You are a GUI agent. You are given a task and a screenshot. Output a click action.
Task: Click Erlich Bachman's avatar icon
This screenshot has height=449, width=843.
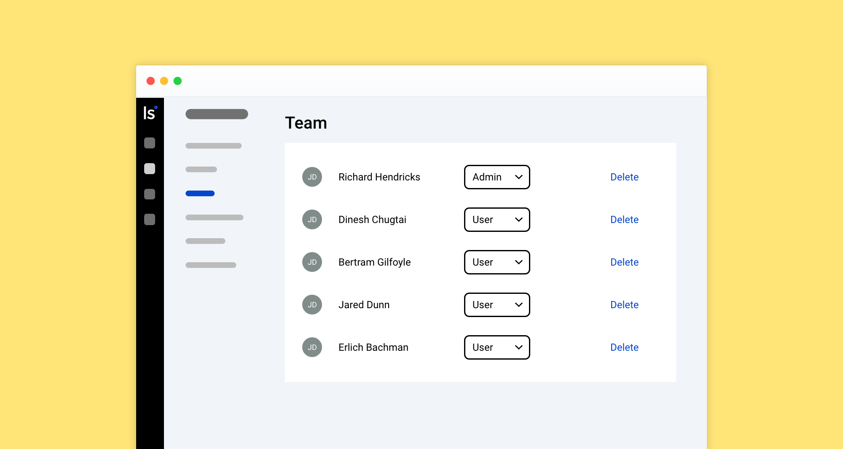(x=312, y=347)
